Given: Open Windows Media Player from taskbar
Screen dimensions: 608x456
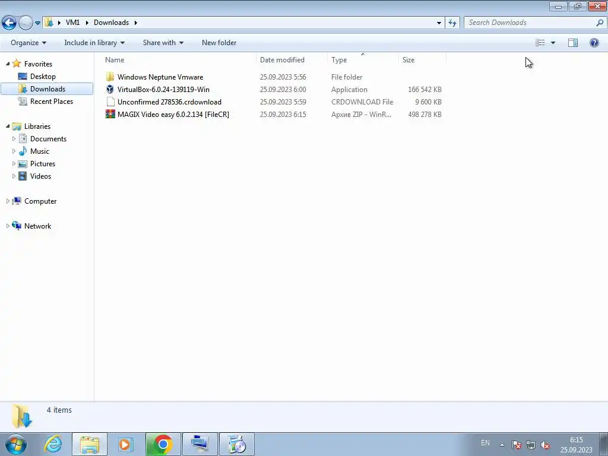Looking at the screenshot, I should 125,444.
